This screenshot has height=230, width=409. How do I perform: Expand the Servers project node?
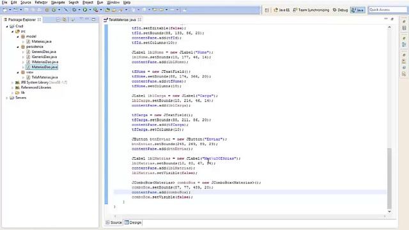(7, 98)
